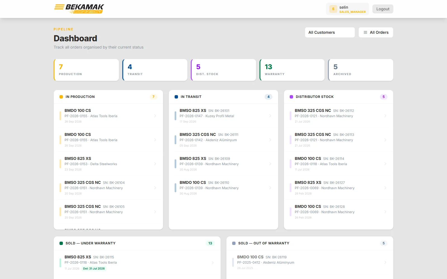Click the Under Warranty count badge 13

[210, 243]
